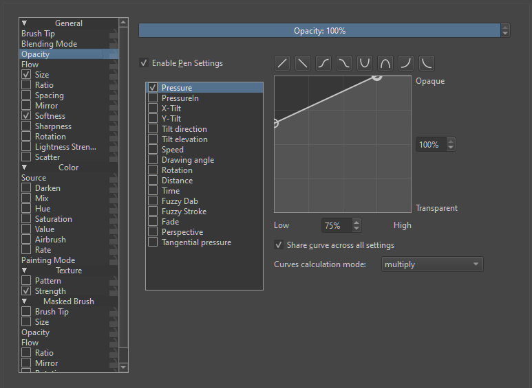Uncheck the Softness option checkbox
The width and height of the screenshot is (532, 388).
click(x=26, y=116)
